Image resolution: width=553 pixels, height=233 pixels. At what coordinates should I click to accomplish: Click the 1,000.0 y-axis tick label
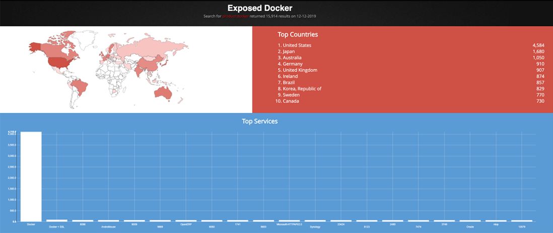12,200
